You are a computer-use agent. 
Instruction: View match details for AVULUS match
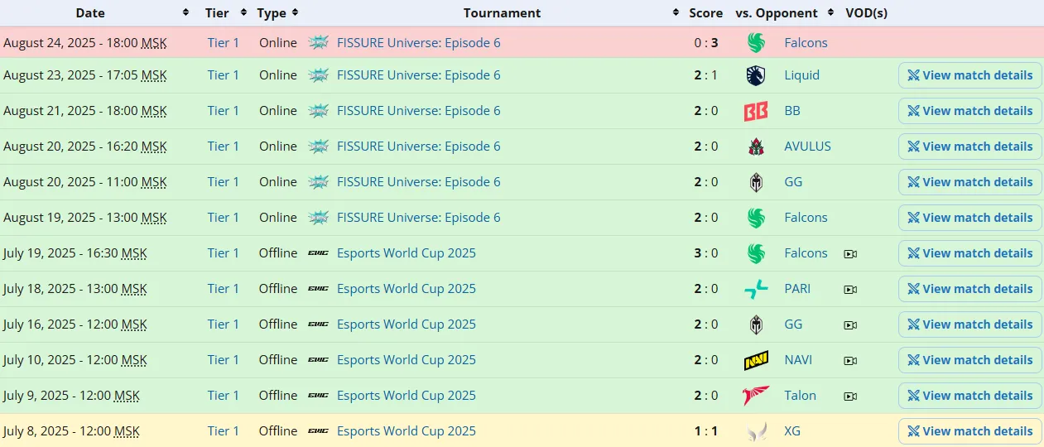pos(970,147)
